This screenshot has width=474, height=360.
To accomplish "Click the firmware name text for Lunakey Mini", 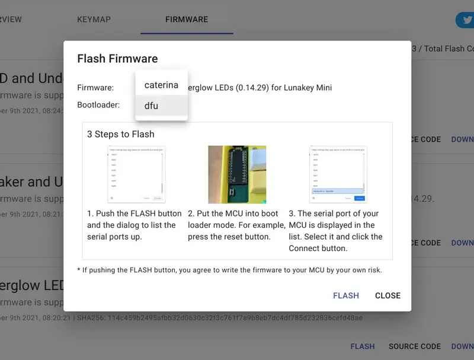I will 260,88.
